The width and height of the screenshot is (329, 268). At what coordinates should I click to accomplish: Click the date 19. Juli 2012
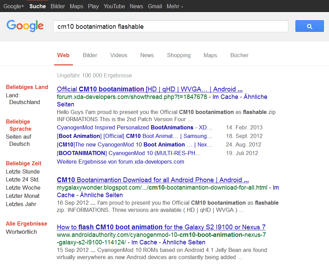(x=242, y=153)
